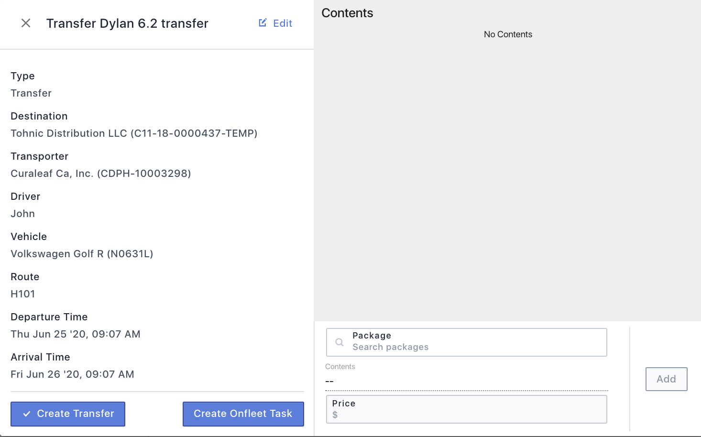This screenshot has width=701, height=437.
Task: Click the Contents dashed value field
Action: [x=466, y=381]
